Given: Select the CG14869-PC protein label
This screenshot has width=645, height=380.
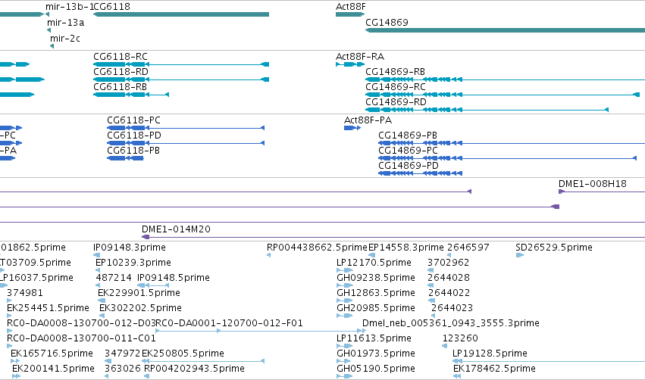Looking at the screenshot, I should (408, 151).
